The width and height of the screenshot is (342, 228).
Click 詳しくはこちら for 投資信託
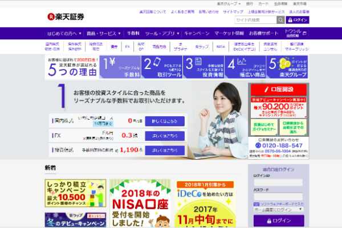coord(165,150)
